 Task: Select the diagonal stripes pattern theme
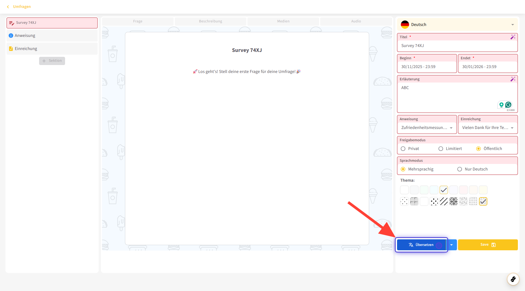444,201
